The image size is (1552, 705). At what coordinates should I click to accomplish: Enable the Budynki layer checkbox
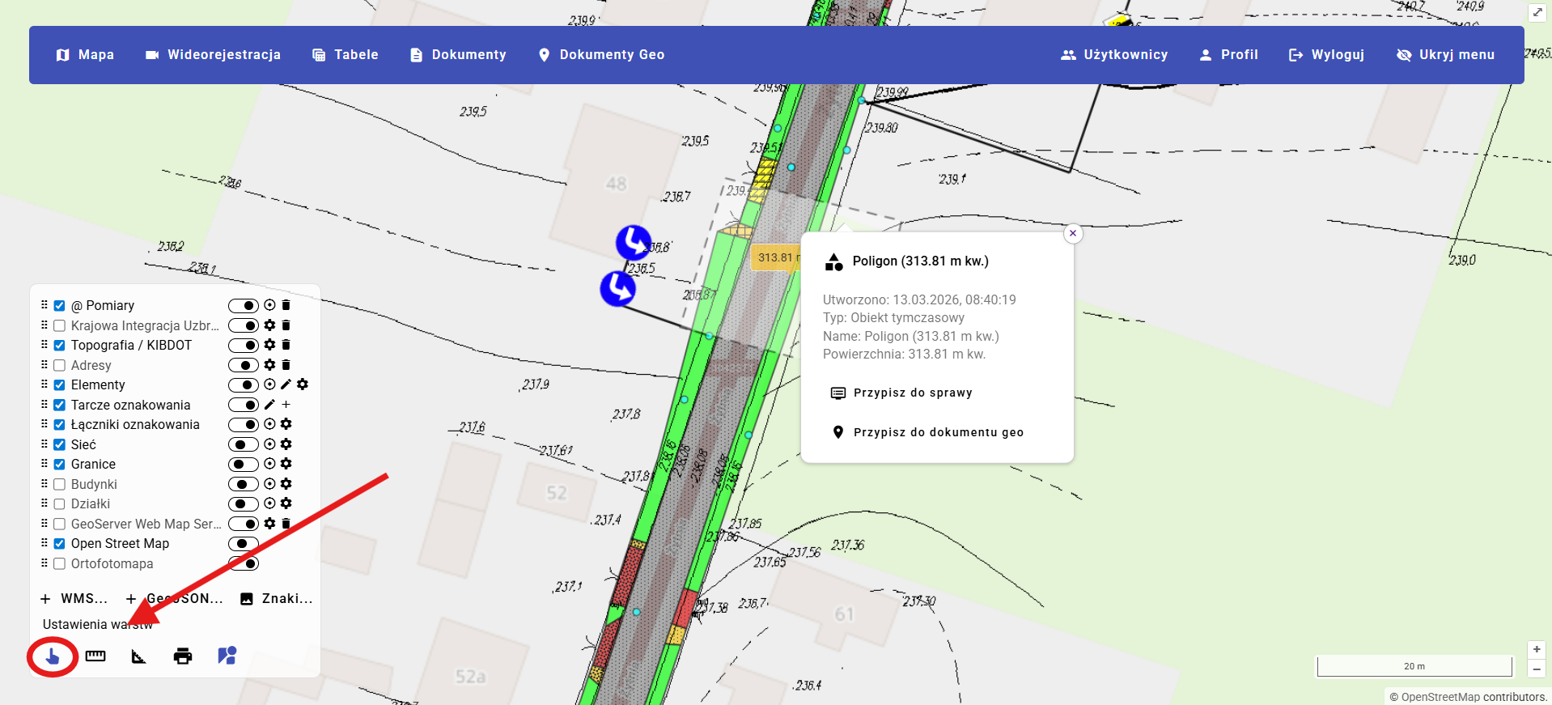pyautogui.click(x=59, y=484)
